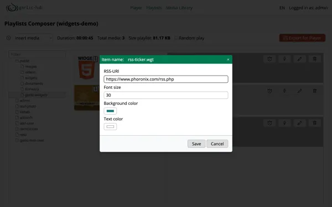
Task: Click the lightning trigger icon in top playlist row
Action: (x=284, y=59)
